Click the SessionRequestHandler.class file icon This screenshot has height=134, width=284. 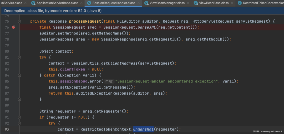(89, 3)
